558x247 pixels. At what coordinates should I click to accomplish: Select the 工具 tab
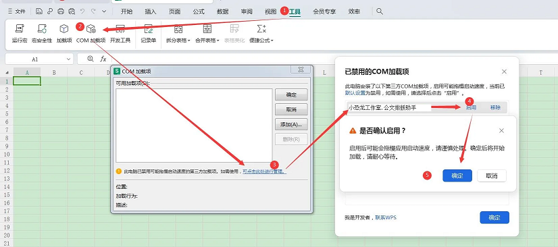[295, 11]
